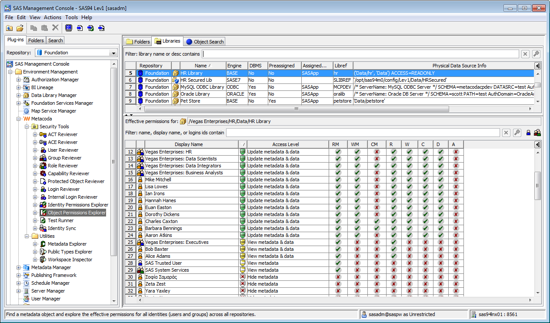Click the Workspace Inspector icon

pos(43,260)
